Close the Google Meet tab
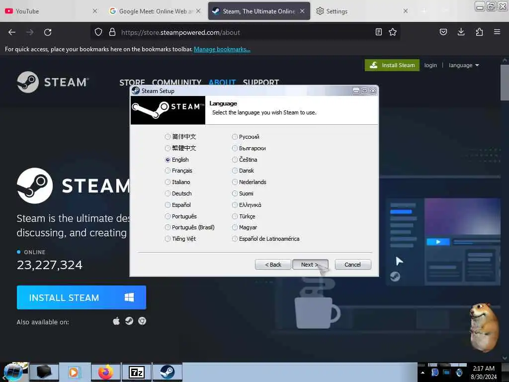 pyautogui.click(x=198, y=11)
